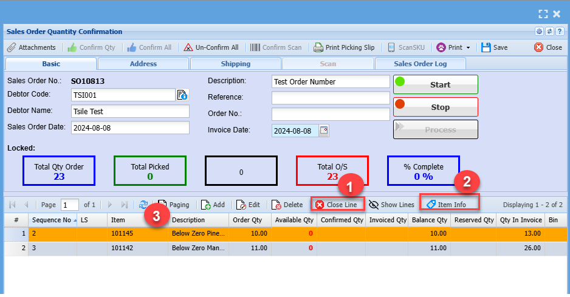570x297 pixels.
Task: Switch to the Basic tab
Action: 51,64
